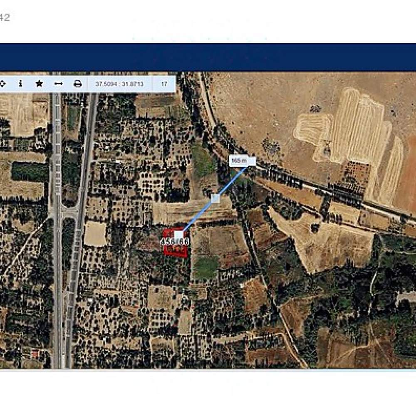Activate the distance measure ruler tool
Viewport: 416px width, 416px height.
coord(58,84)
